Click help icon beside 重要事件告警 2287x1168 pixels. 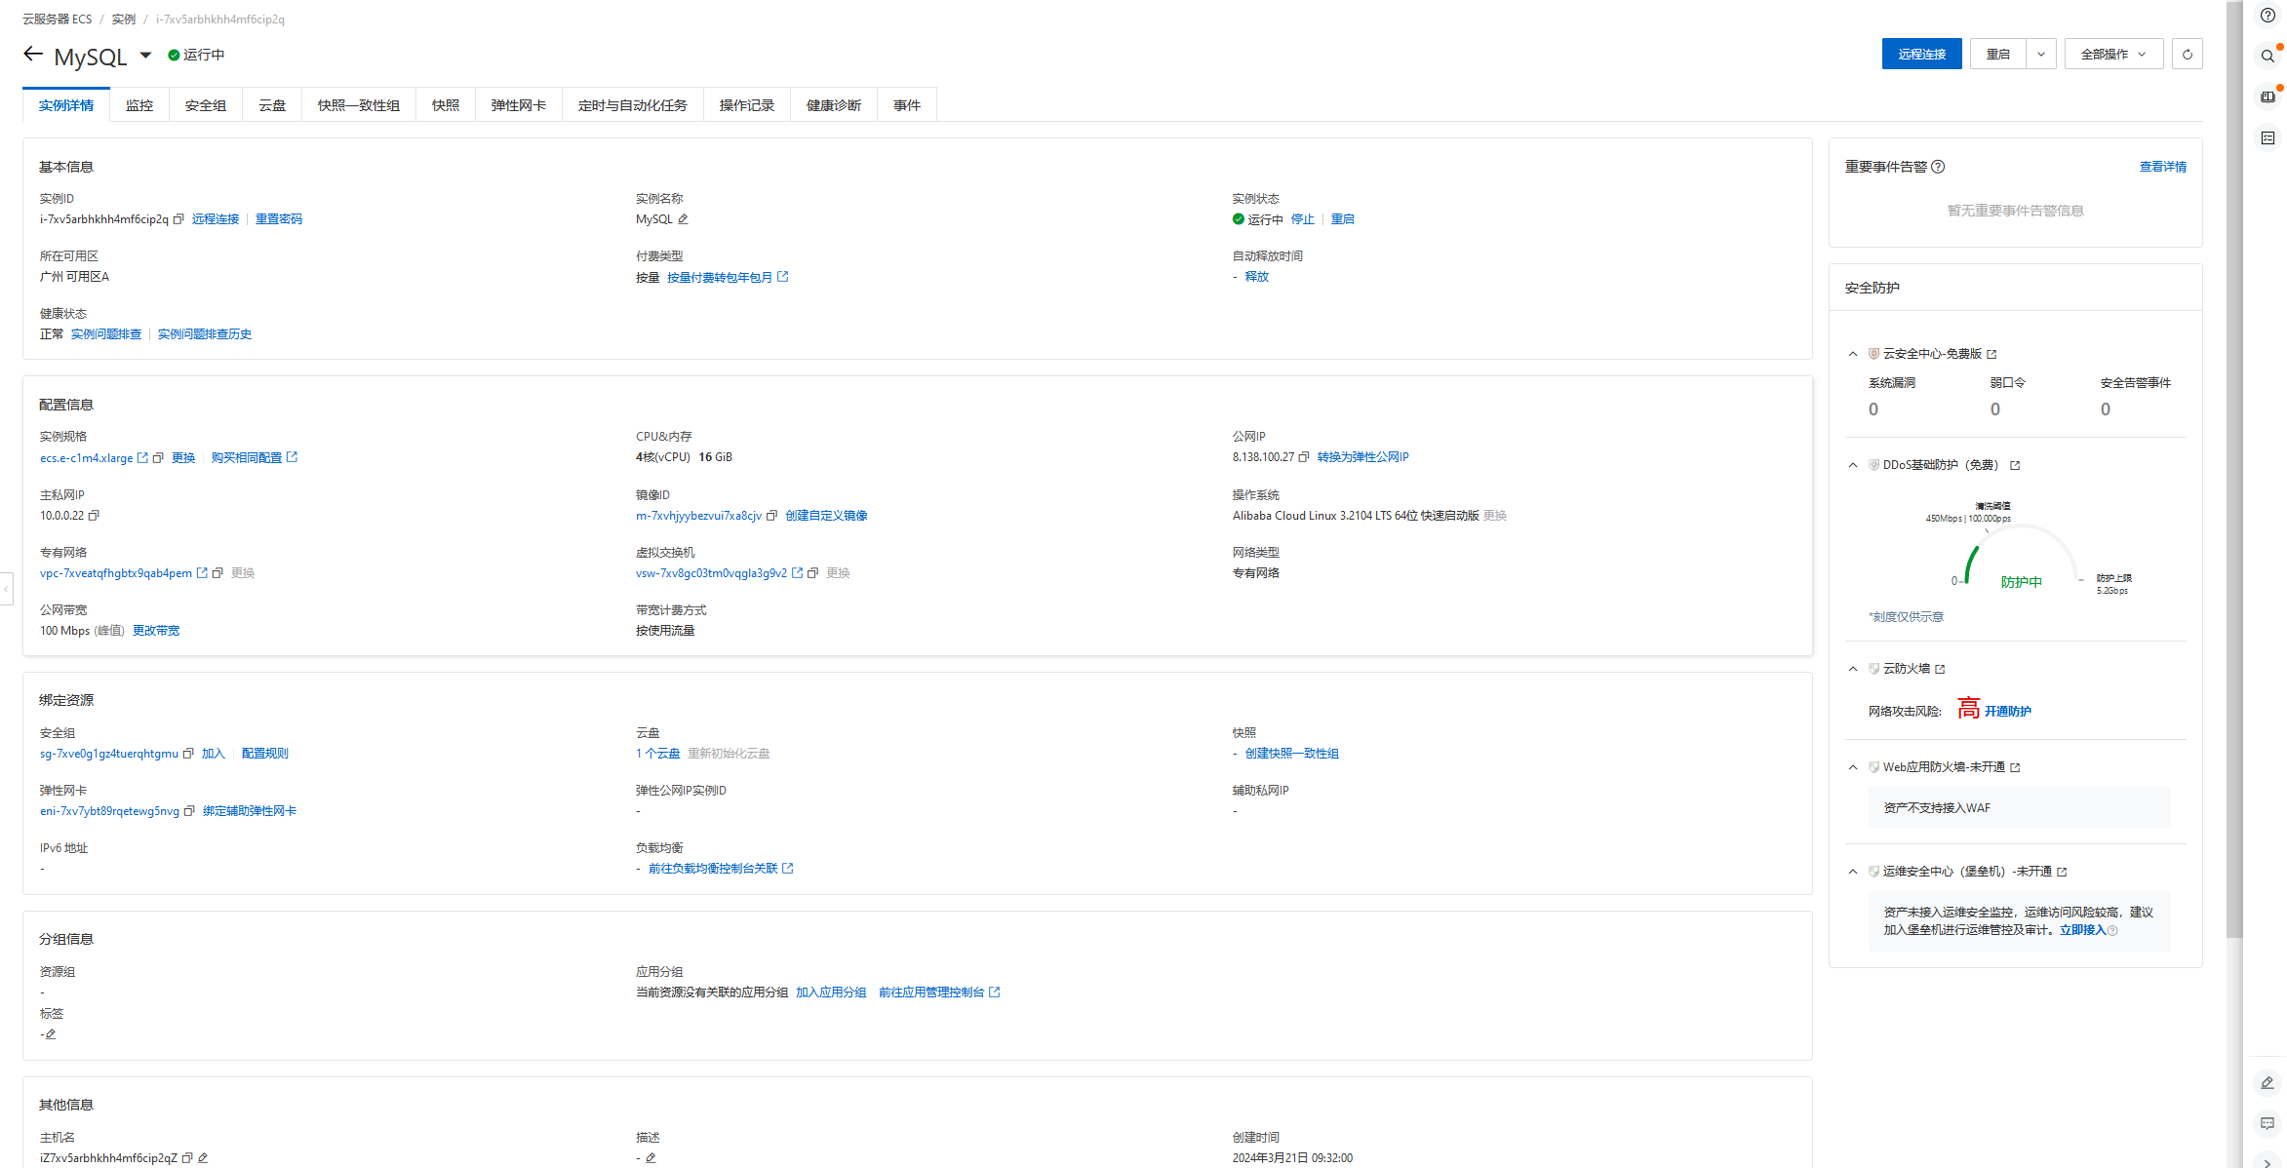pyautogui.click(x=1938, y=167)
